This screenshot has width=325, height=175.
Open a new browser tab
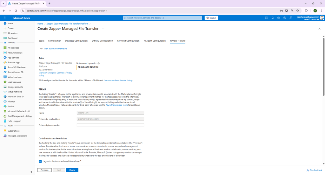(x=49, y=3)
